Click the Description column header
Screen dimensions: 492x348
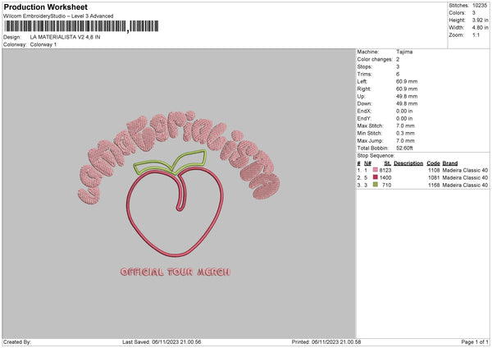pos(408,163)
